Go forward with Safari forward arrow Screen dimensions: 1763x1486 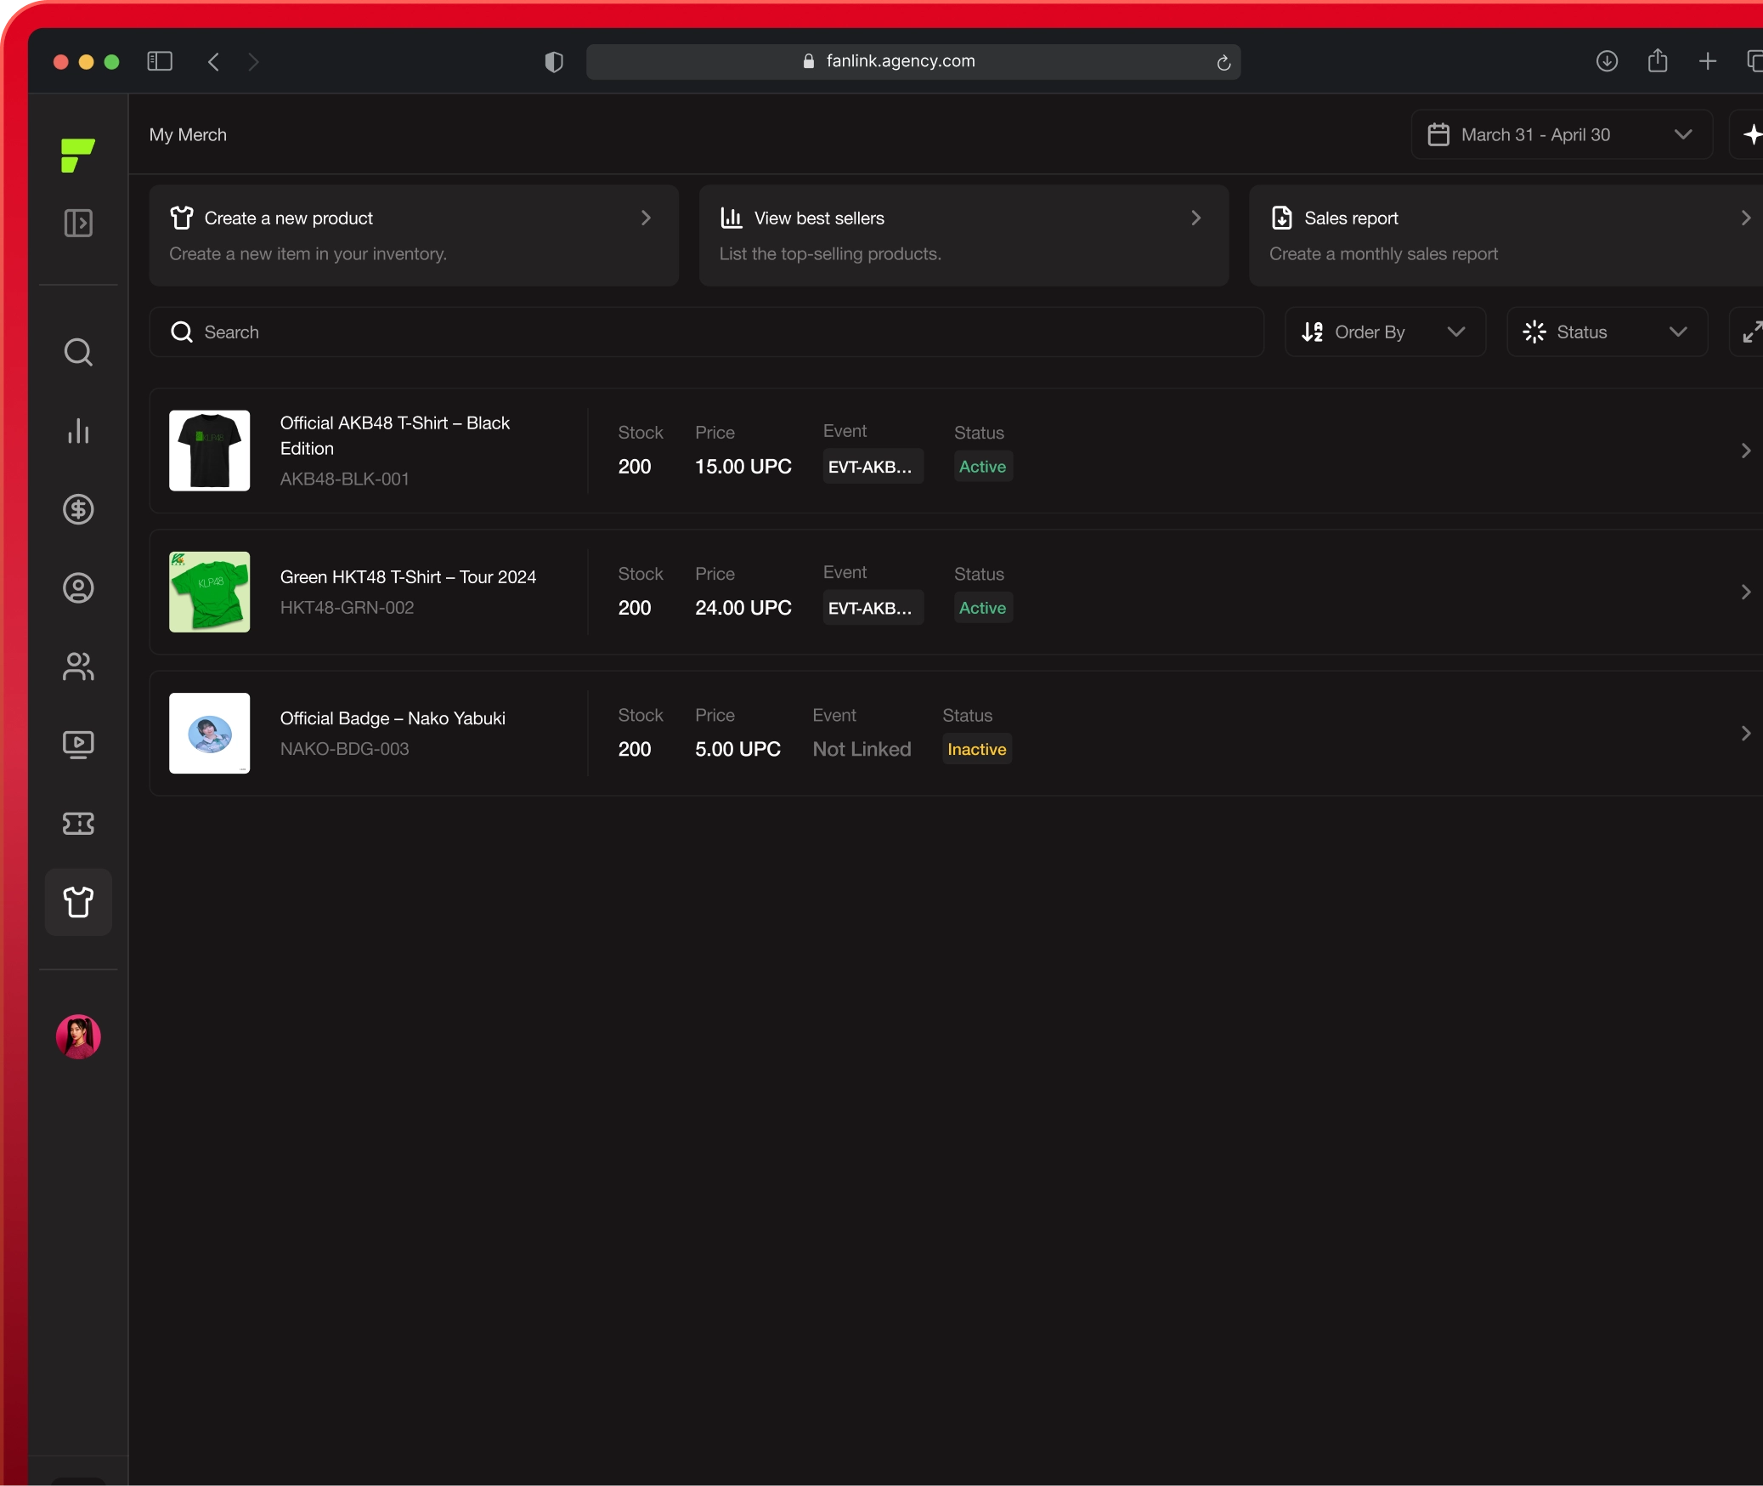coord(253,61)
